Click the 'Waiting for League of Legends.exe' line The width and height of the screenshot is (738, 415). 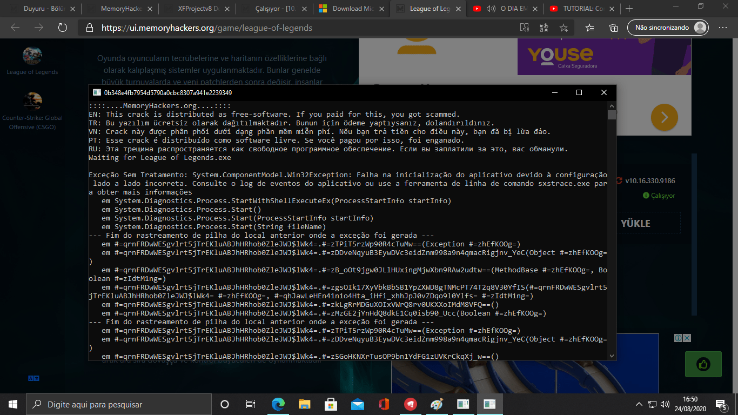pos(160,158)
